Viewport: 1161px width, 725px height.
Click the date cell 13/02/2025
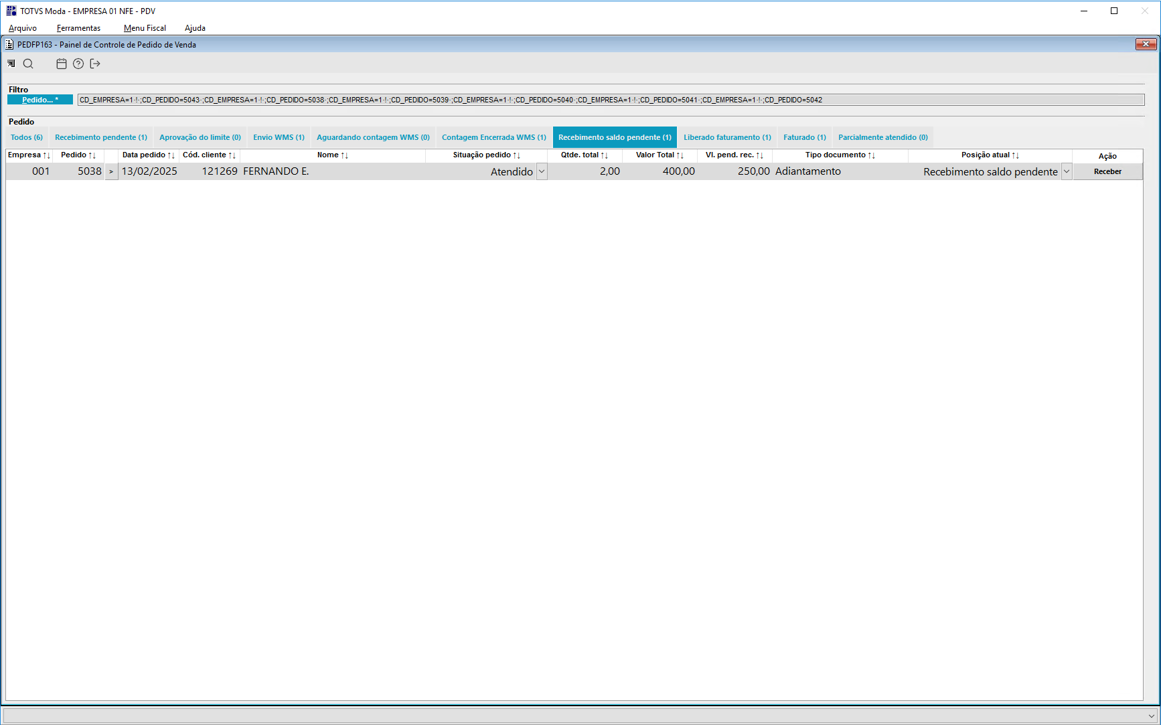pos(149,171)
